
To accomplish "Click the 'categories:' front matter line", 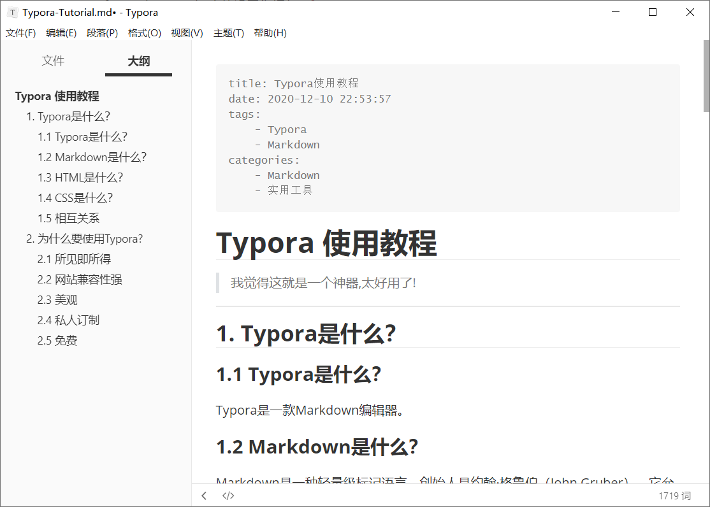I will click(264, 161).
